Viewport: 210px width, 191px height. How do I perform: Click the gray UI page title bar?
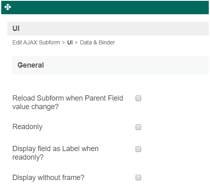point(108,29)
